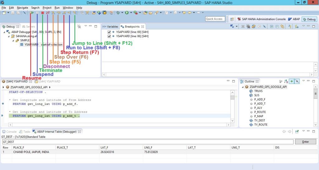Image resolution: width=319 pixels, height=170 pixels.
Task: Switch to ABAP perspective
Action: point(294,19)
